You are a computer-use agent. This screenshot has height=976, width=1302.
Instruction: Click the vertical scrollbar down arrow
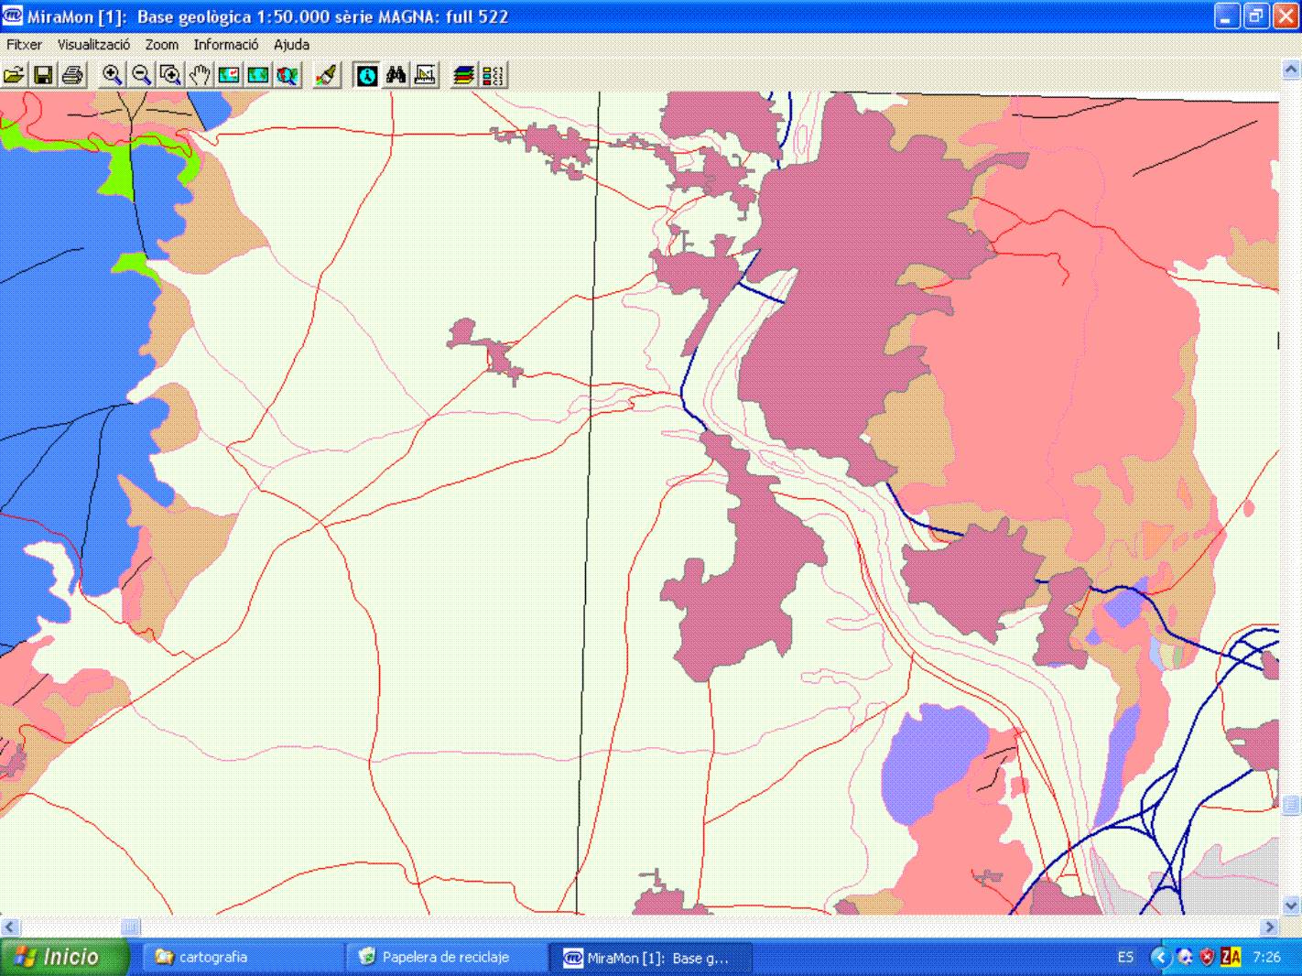pos(1291,906)
